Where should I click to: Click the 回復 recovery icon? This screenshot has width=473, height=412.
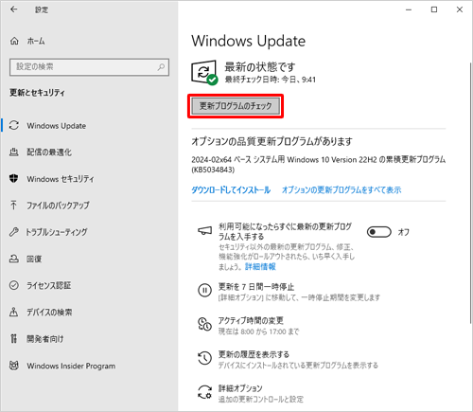14,259
